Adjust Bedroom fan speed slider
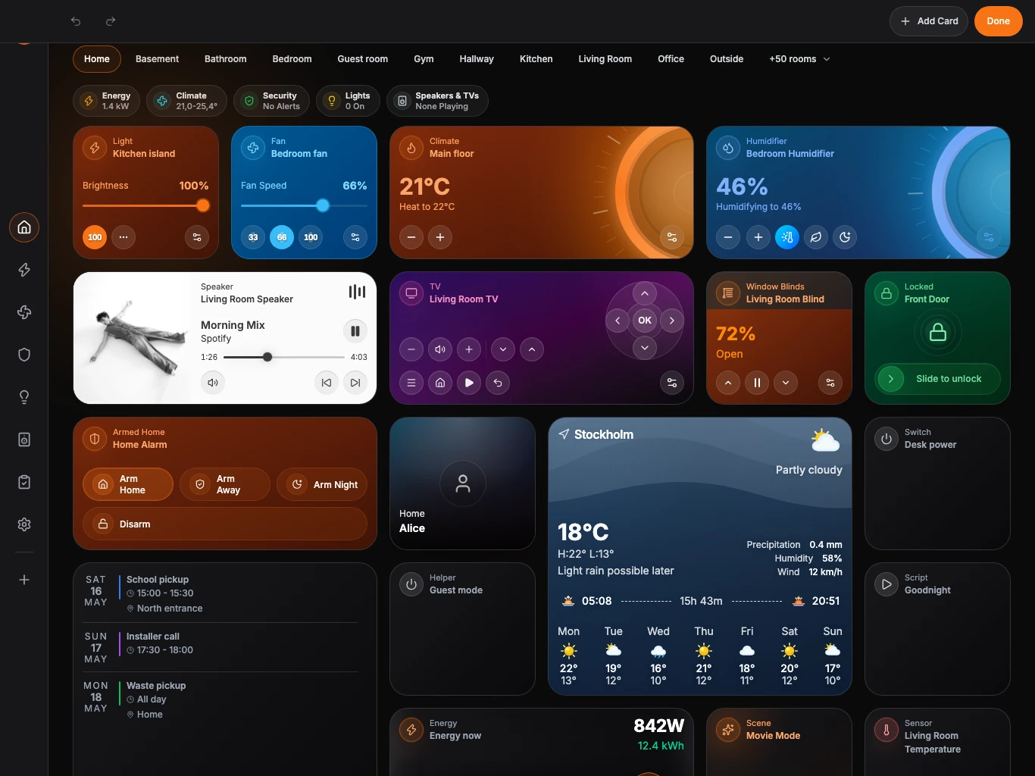1035x776 pixels. (304, 205)
